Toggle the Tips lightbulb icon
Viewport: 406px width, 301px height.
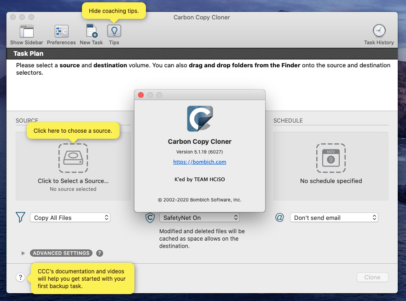coord(114,31)
